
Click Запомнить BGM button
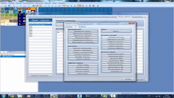pyautogui.click(x=116, y=58)
